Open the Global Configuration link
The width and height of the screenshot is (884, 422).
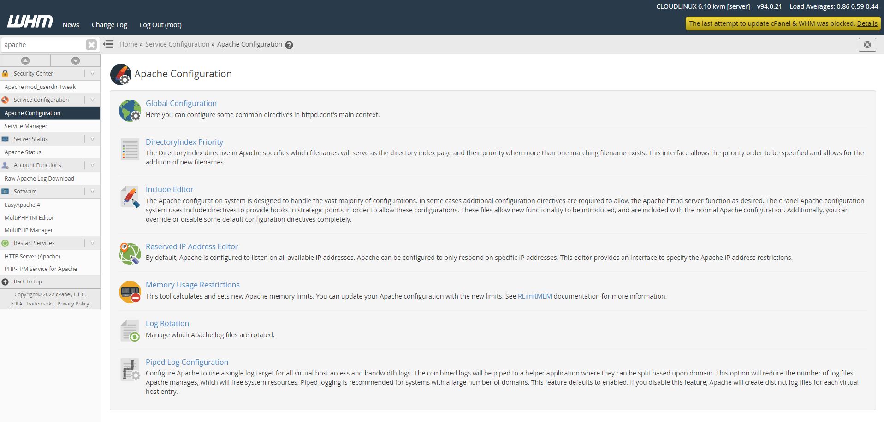[x=181, y=104]
